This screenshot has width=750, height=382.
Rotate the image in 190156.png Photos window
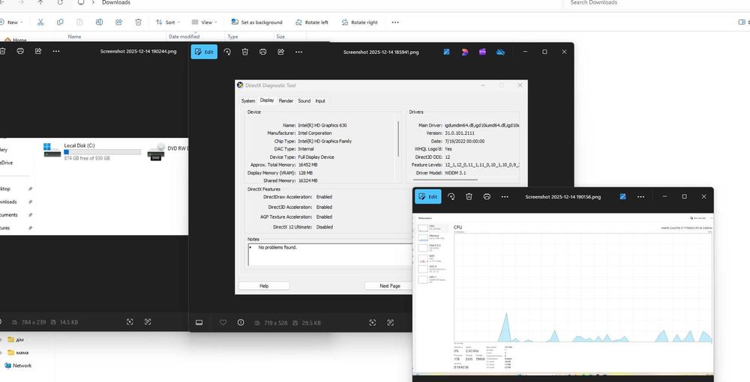click(x=451, y=196)
